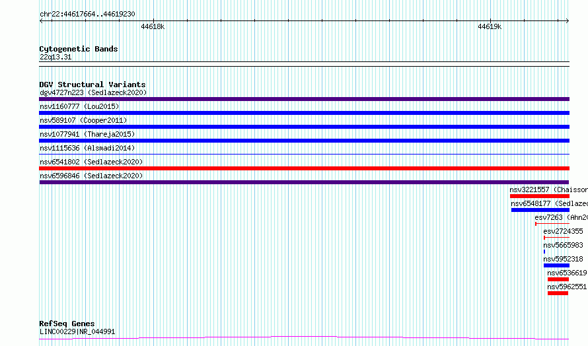Click variant label nsv1115636 (Alsmadi2014)
588x346 pixels.
[x=87, y=148]
